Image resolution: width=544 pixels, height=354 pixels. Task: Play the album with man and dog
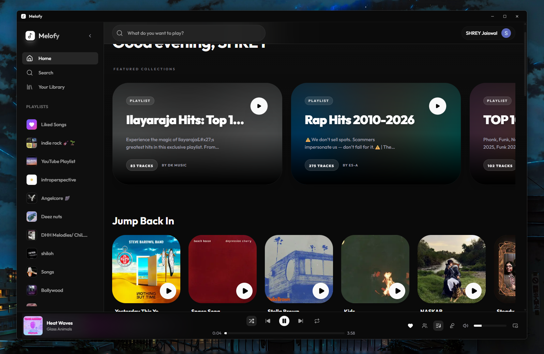coord(474,291)
